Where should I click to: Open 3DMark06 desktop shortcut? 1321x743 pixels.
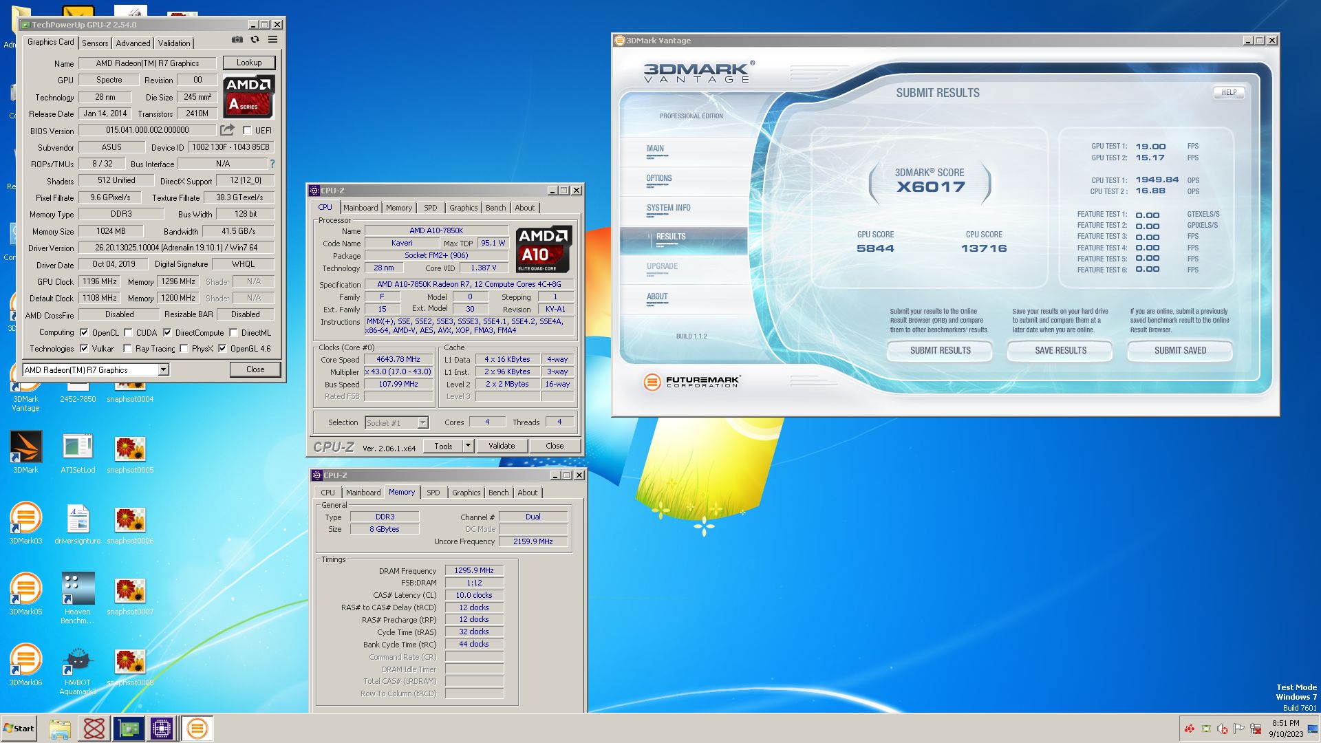click(x=25, y=665)
